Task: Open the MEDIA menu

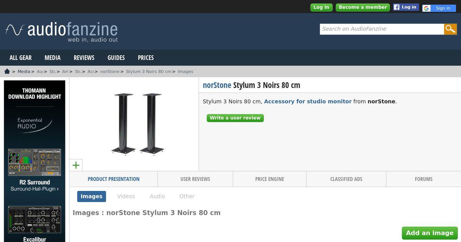Action: [53, 58]
